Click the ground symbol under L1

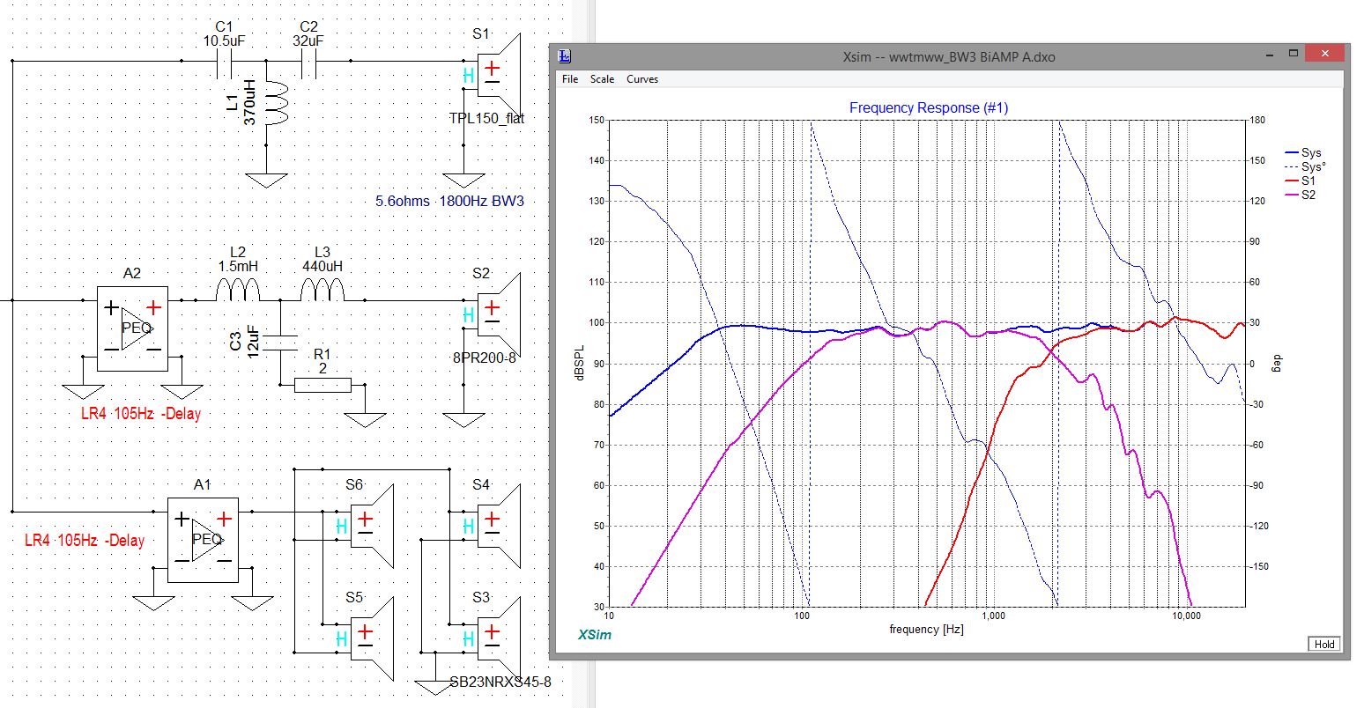266,179
